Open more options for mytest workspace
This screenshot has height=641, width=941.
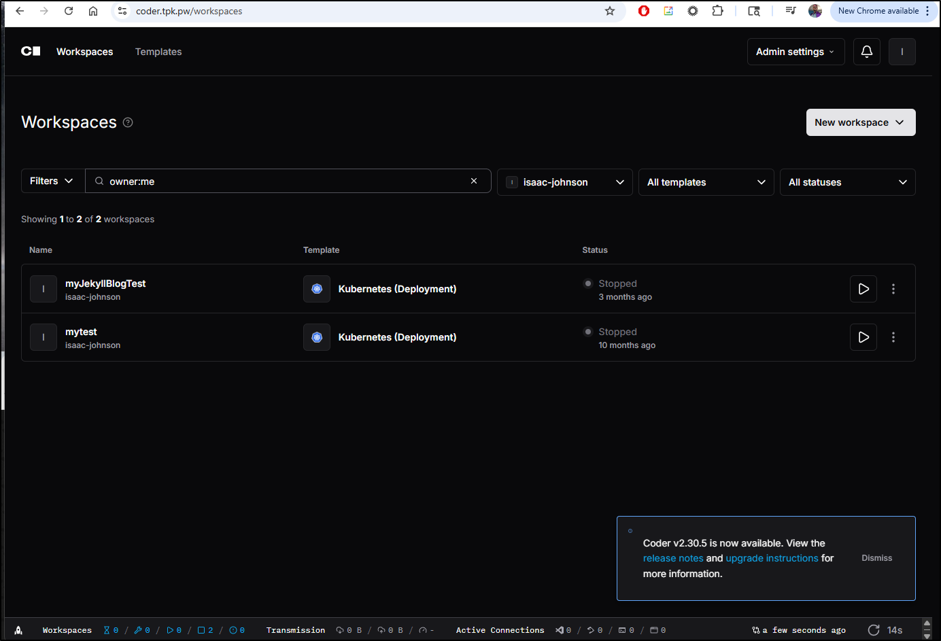(x=893, y=337)
